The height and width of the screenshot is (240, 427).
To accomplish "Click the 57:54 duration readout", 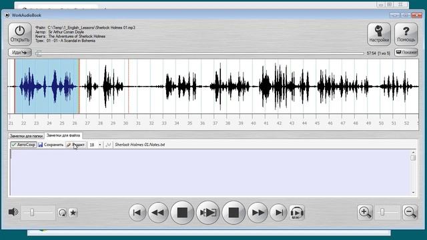I will click(x=371, y=53).
